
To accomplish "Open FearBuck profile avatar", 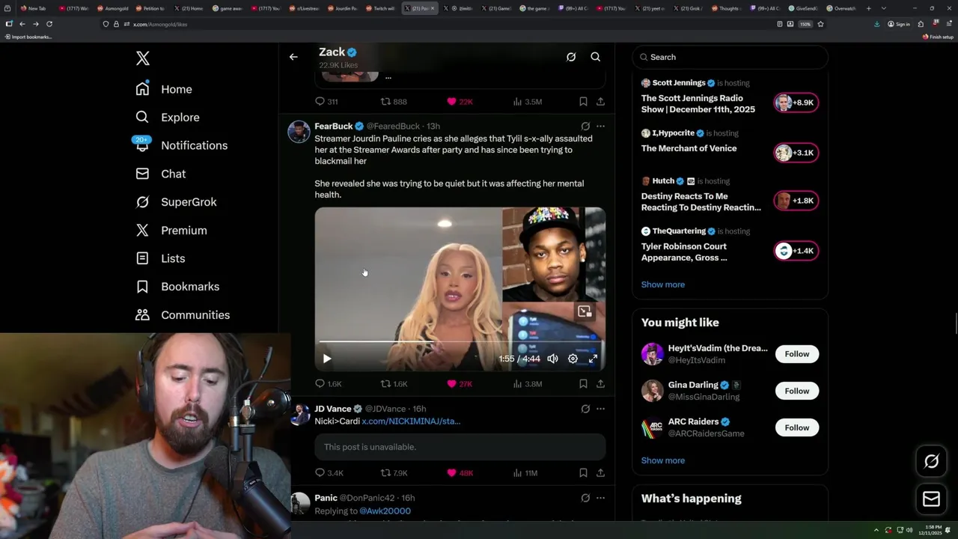I will coord(299,131).
